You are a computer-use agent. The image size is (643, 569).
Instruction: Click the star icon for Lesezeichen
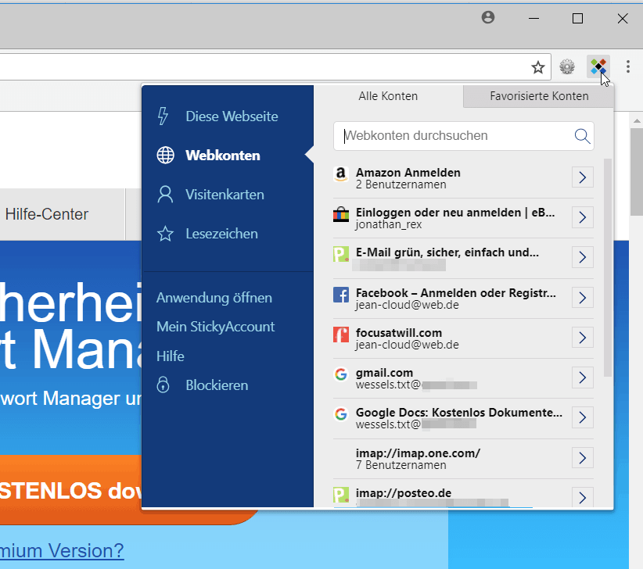click(x=165, y=234)
